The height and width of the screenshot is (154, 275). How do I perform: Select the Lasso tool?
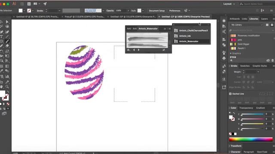click(x=7, y=27)
